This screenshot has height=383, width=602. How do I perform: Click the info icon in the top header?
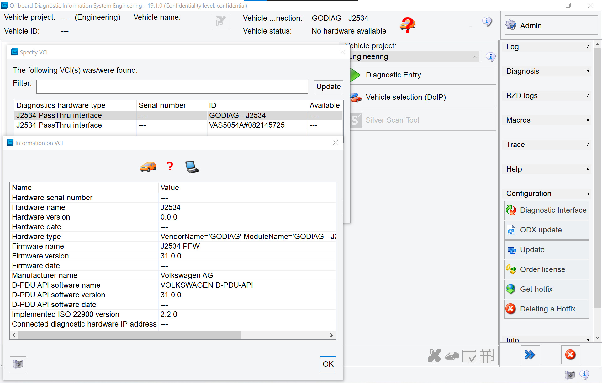[487, 21]
